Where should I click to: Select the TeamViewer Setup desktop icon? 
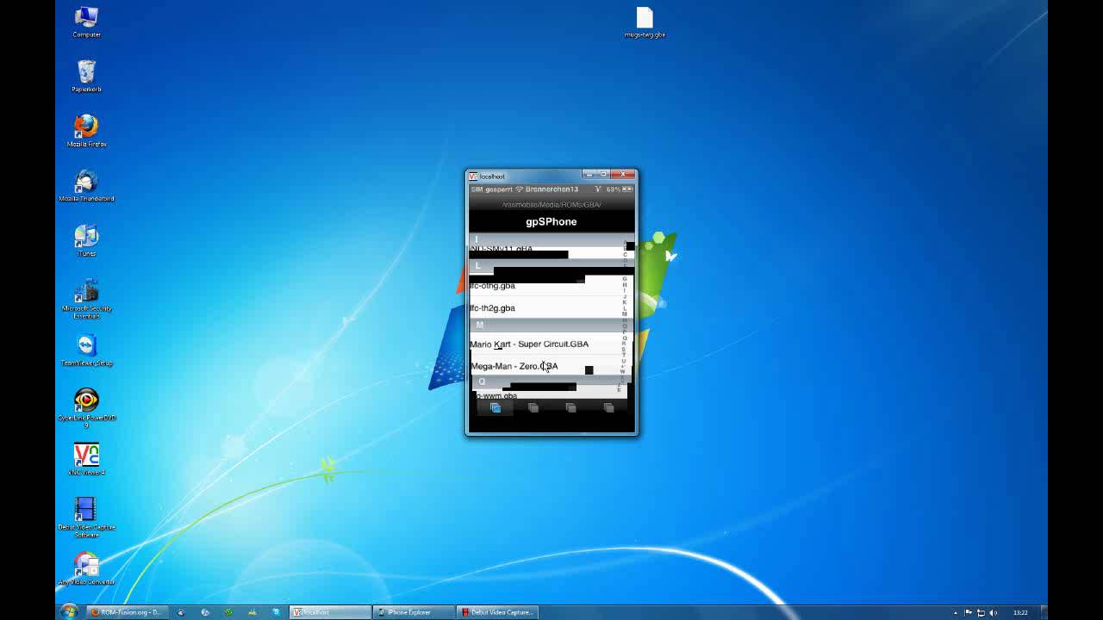[x=86, y=350]
